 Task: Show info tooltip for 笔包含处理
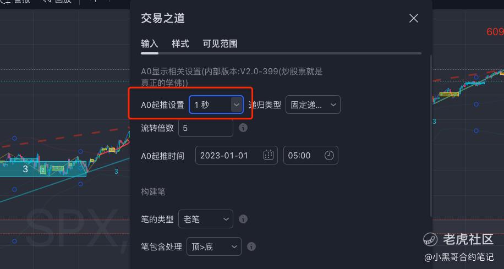pos(251,247)
